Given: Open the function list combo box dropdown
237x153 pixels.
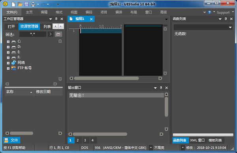Looking at the screenshot, I should [230, 28].
